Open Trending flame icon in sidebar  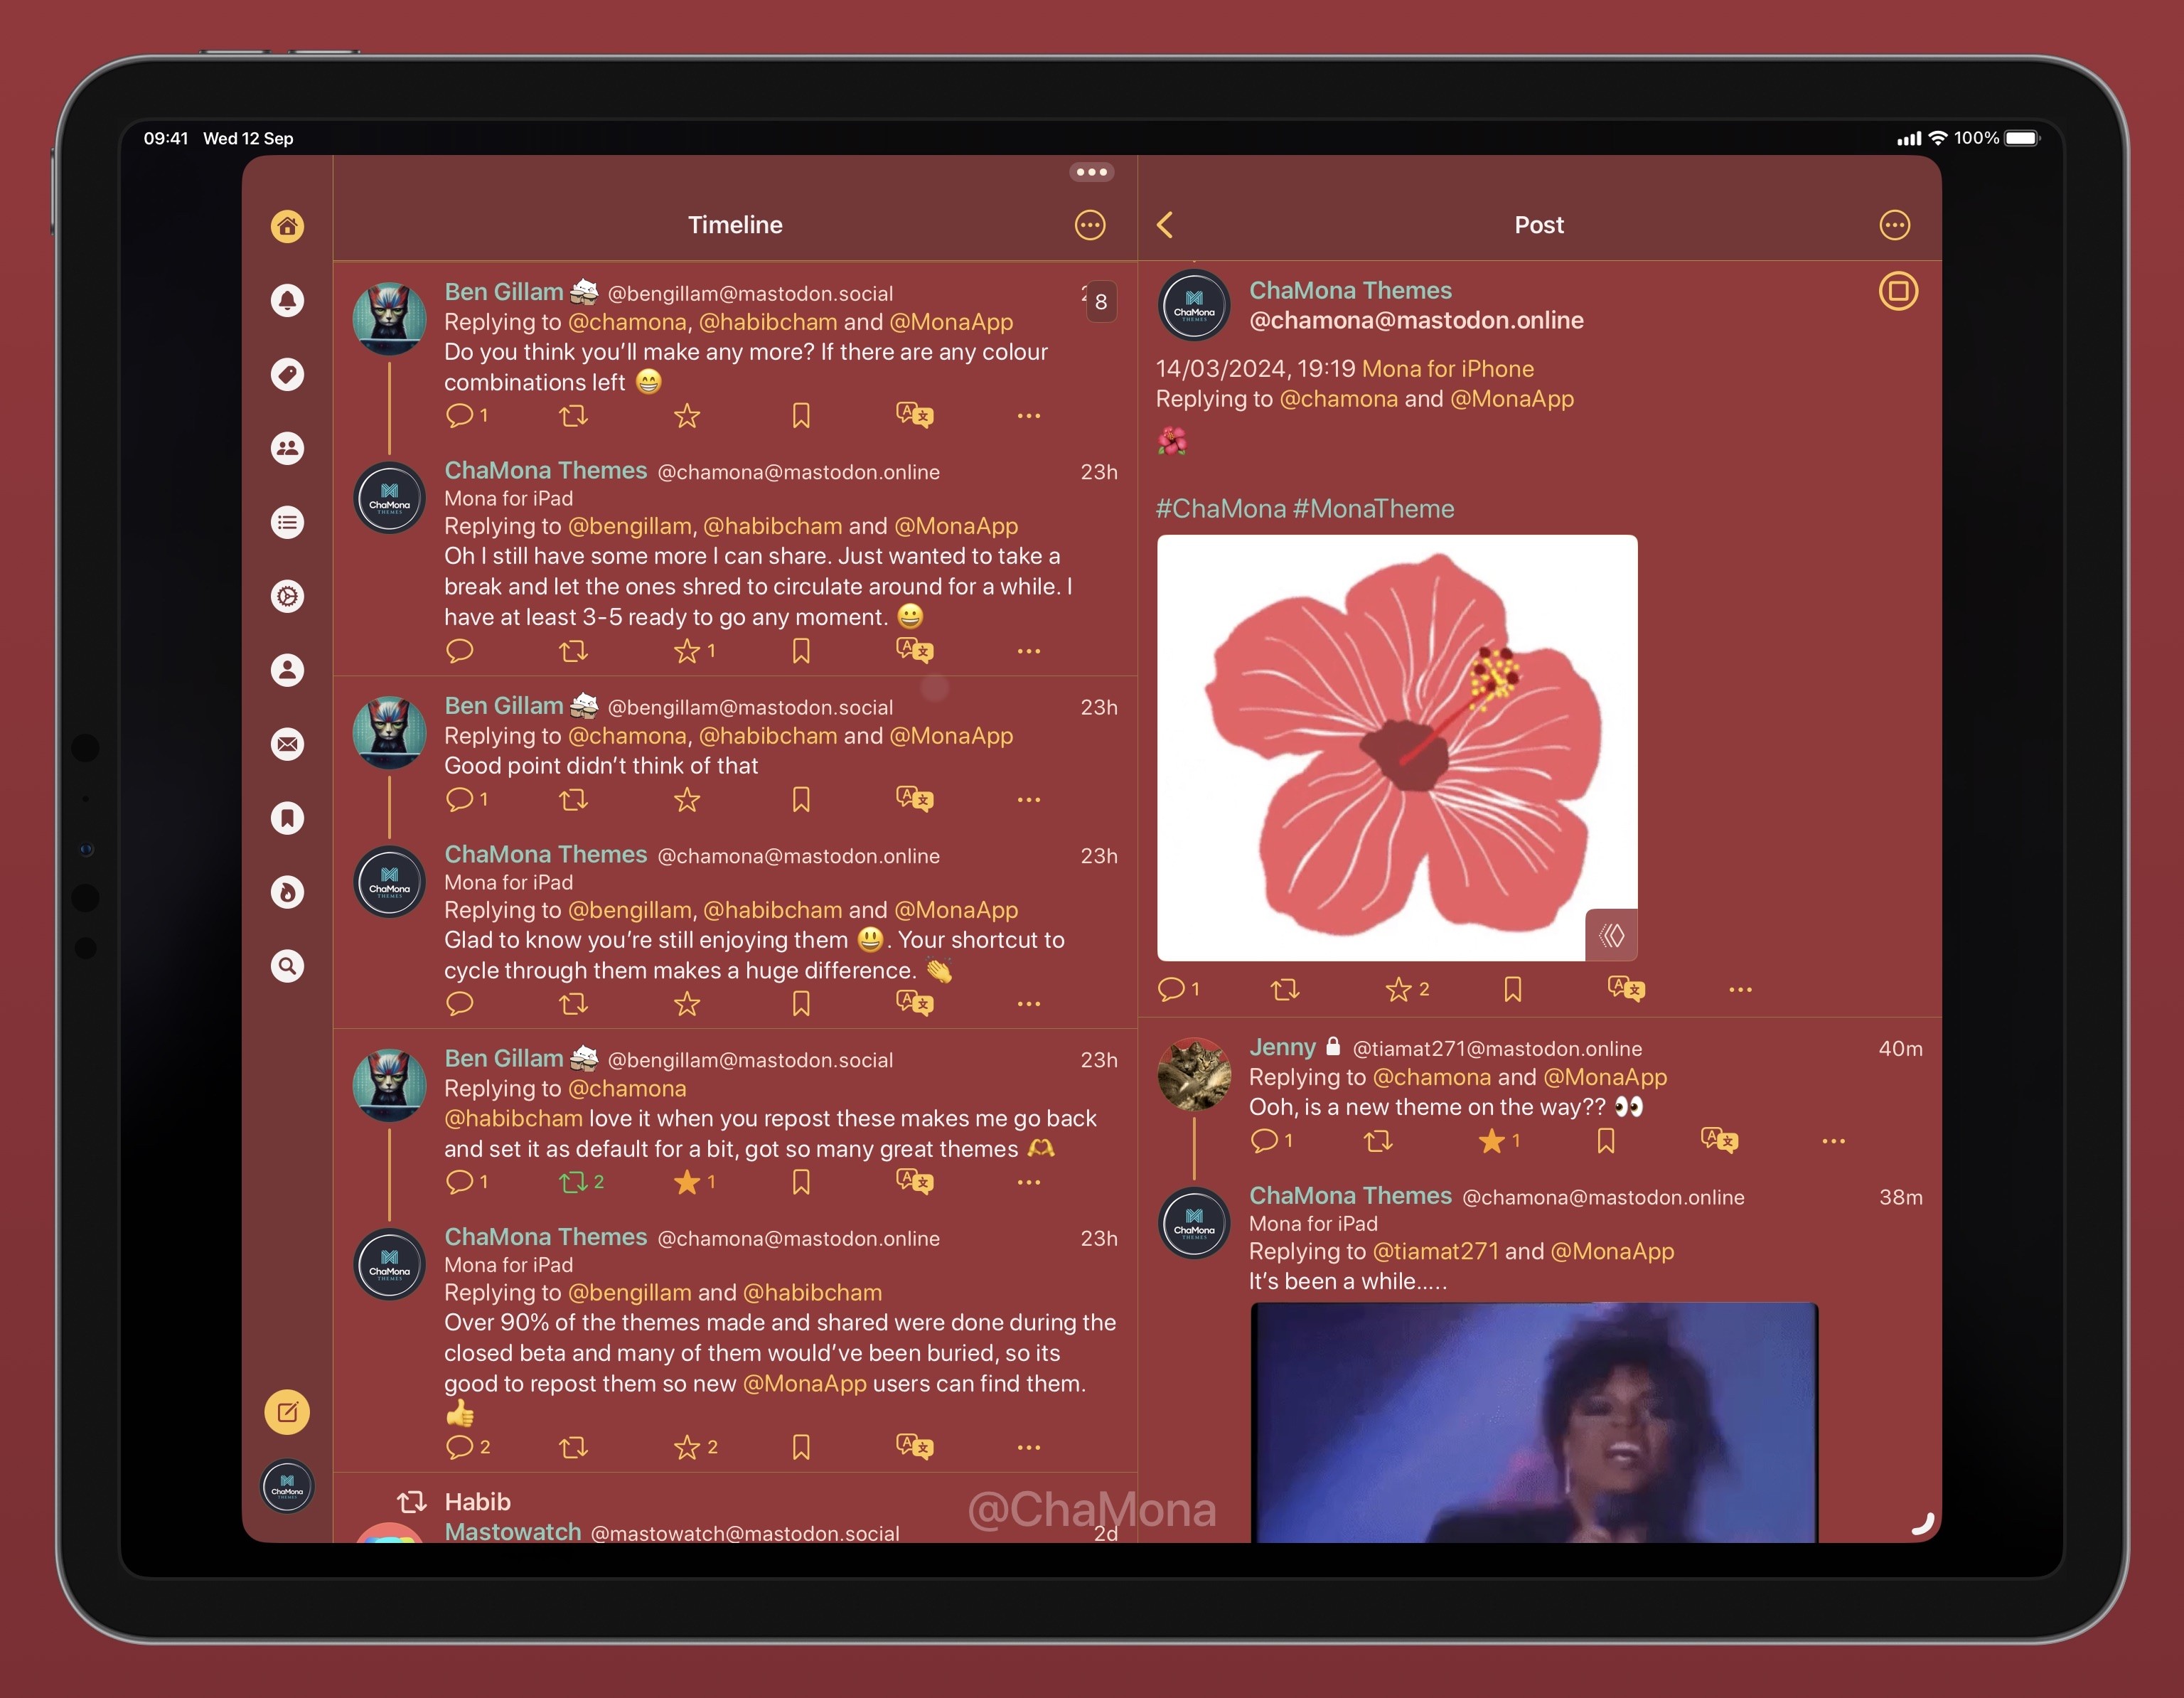(287, 892)
